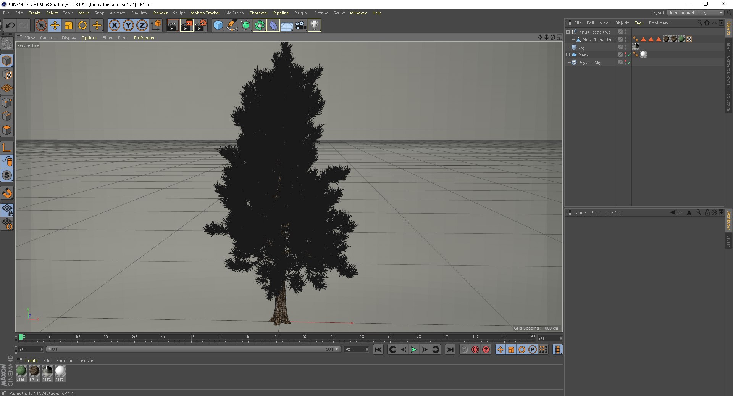
Task: Open the Attributes Mode menu
Action: (580, 213)
